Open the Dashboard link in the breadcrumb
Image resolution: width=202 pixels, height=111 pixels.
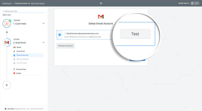coord(7,3)
